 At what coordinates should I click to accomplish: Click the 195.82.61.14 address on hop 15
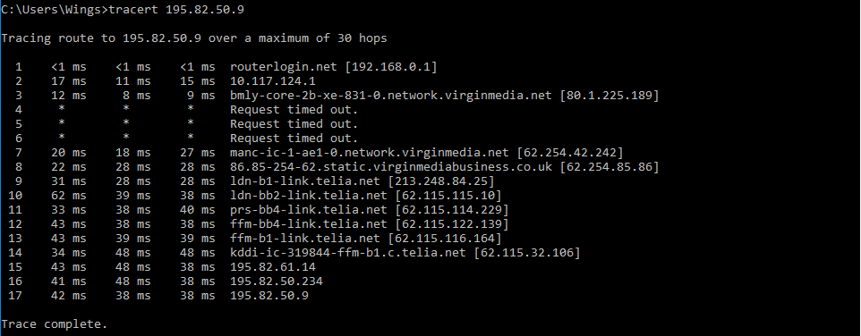click(273, 267)
